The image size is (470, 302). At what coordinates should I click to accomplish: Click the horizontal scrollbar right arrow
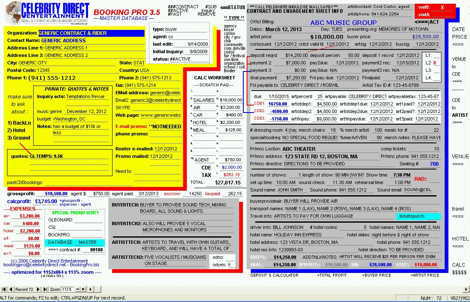coord(467,290)
